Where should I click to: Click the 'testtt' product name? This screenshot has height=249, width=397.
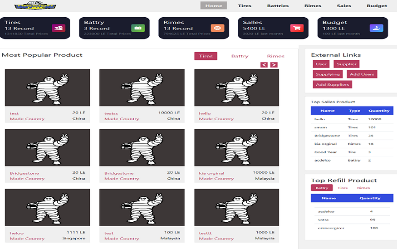pos(206,233)
